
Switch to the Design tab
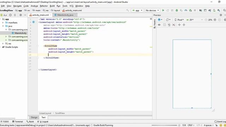[x=34, y=117]
